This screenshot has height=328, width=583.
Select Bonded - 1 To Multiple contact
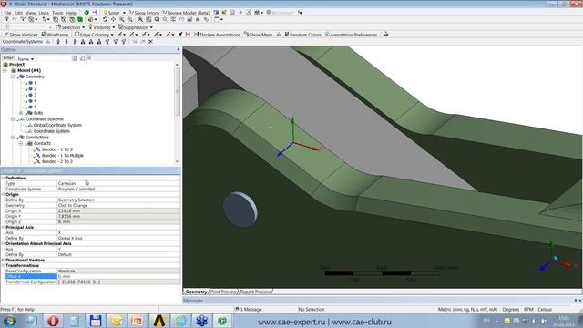pyautogui.click(x=63, y=156)
